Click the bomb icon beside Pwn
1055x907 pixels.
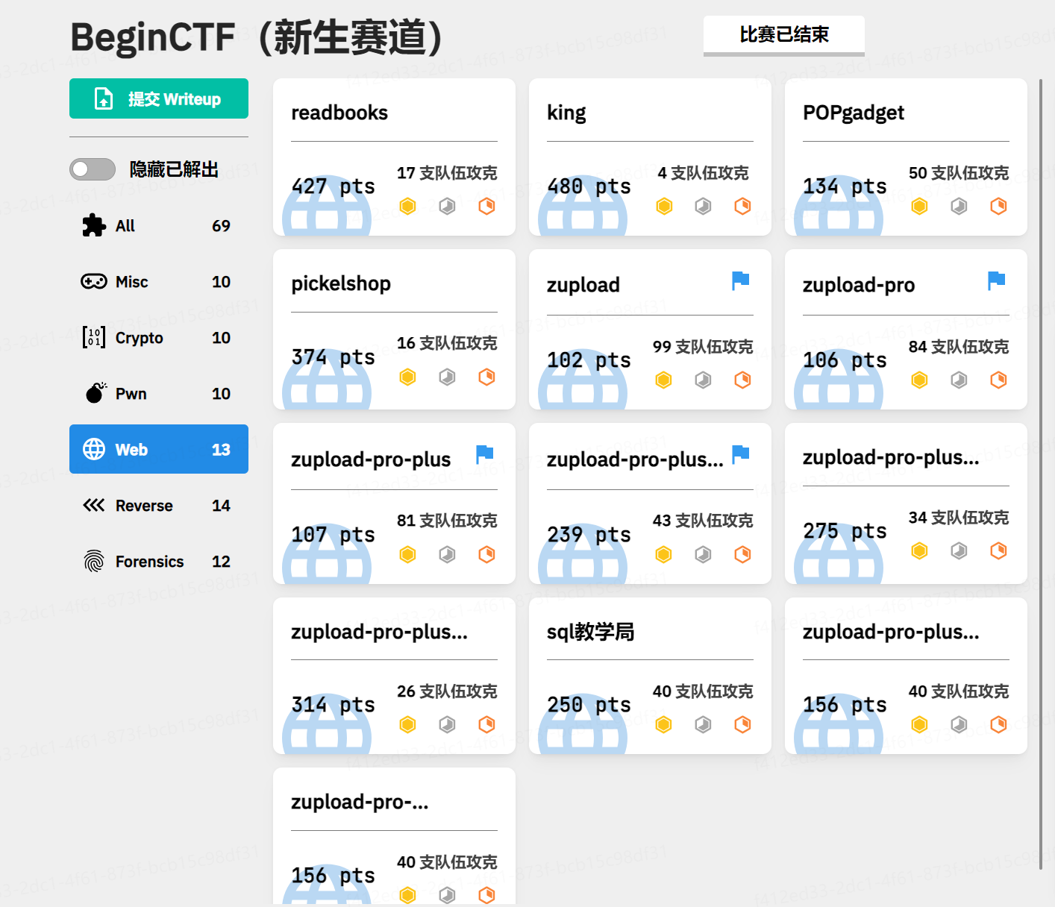[96, 392]
